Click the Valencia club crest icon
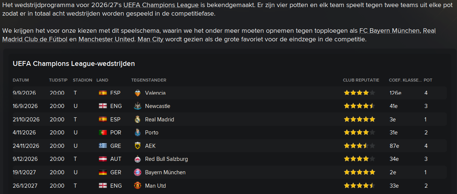Image resolution: width=457 pixels, height=194 pixels. pos(137,93)
